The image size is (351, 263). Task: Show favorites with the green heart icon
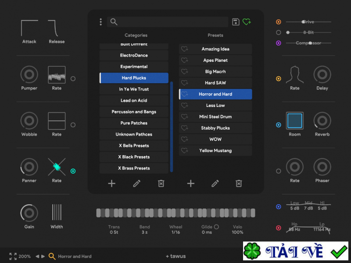tap(247, 21)
